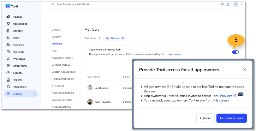256x131 pixels.
Task: Open Custom Applications settings
Action: [63, 72]
